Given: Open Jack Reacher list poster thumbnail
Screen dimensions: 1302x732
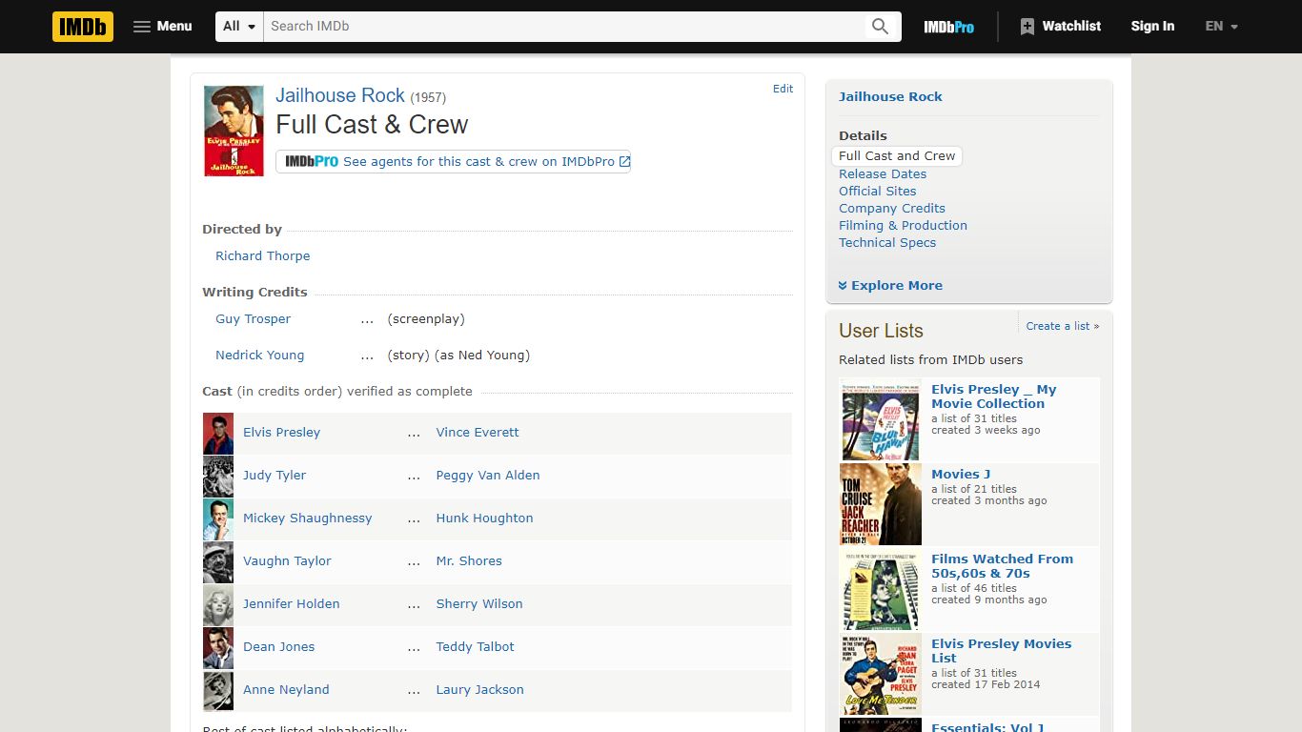Looking at the screenshot, I should point(881,504).
